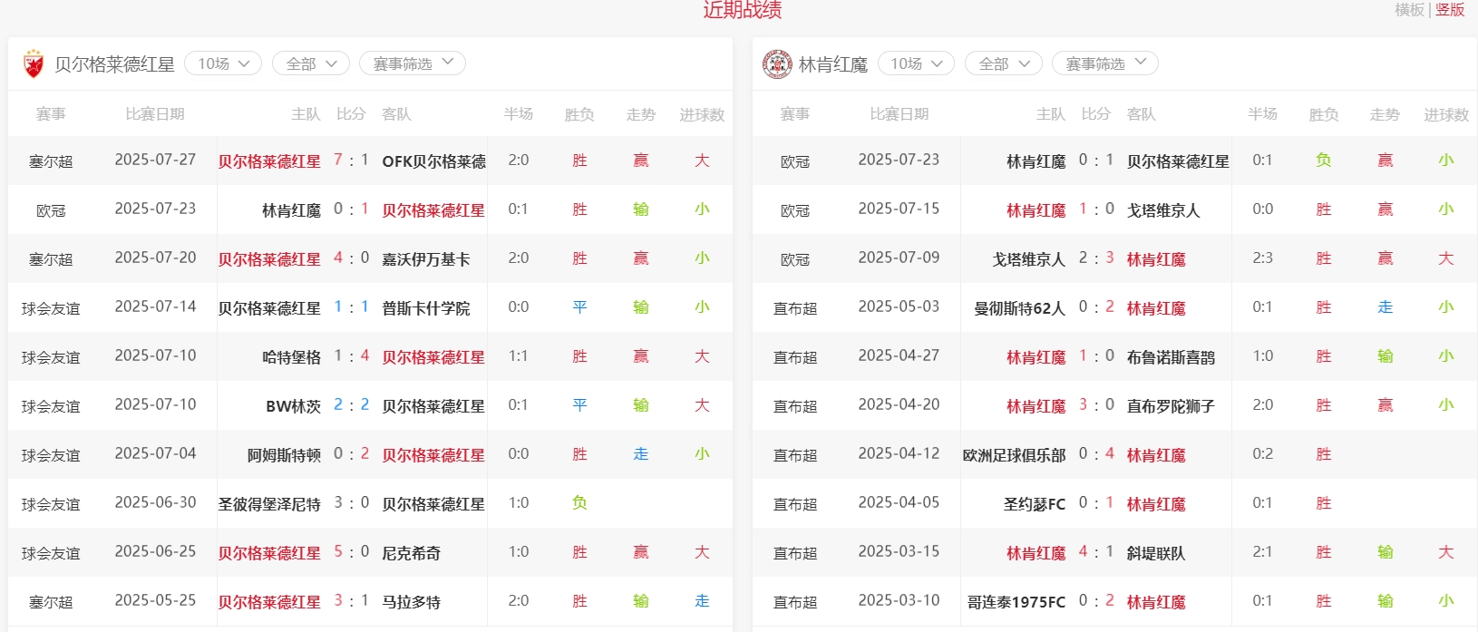Click 布鲁诺斯喜鹊 team name
The height and width of the screenshot is (632, 1478).
click(1171, 357)
